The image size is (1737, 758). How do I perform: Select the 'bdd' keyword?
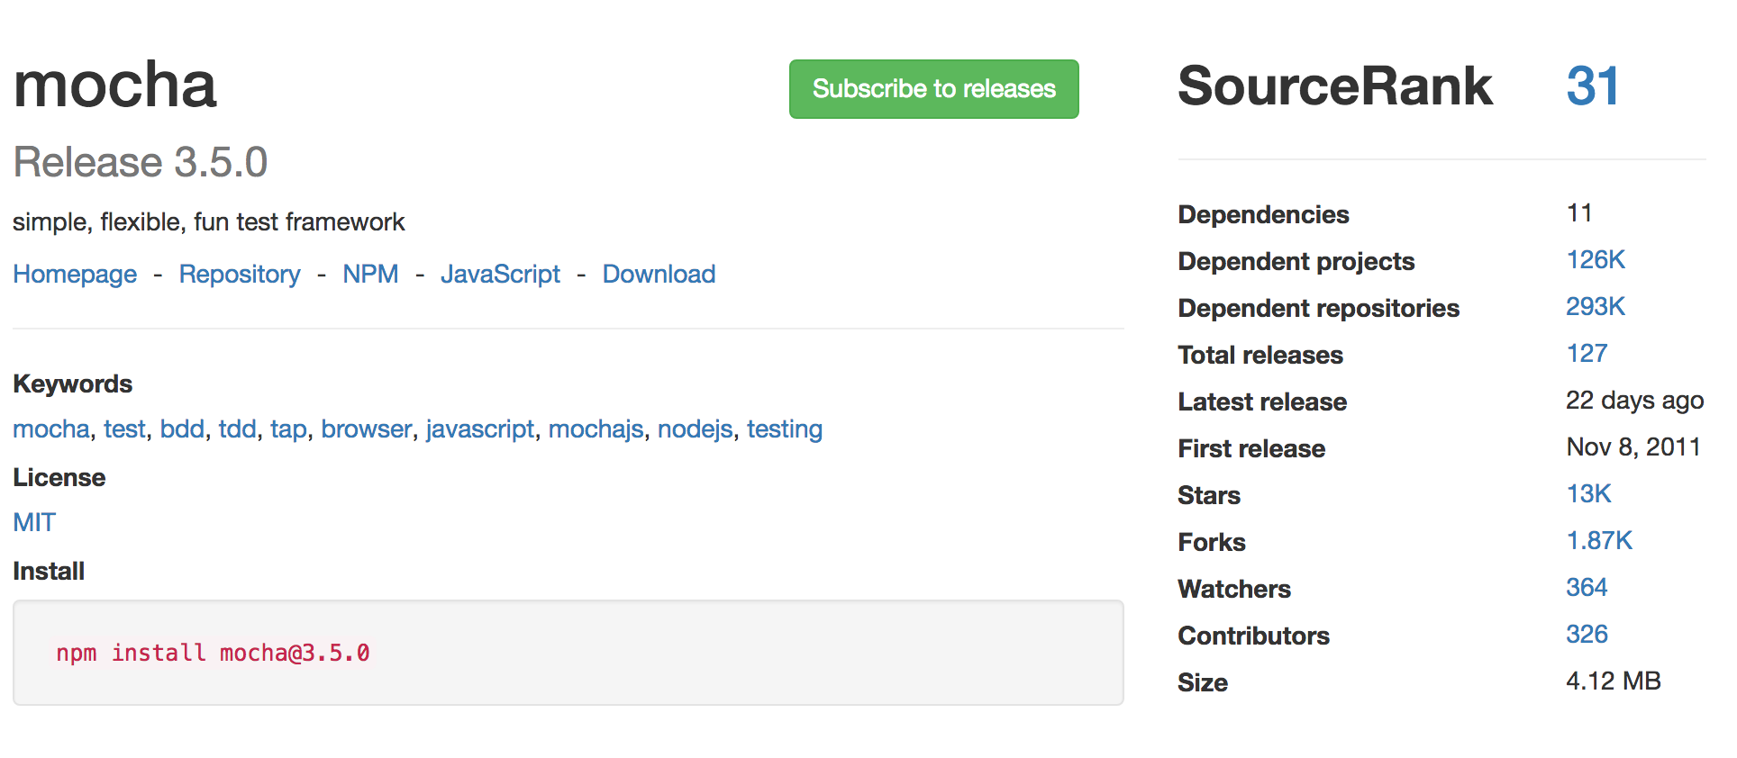coord(182,429)
